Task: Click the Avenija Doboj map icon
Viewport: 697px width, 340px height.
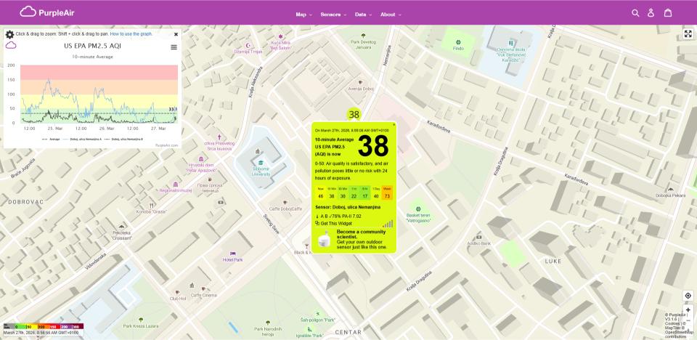Action: point(359,82)
